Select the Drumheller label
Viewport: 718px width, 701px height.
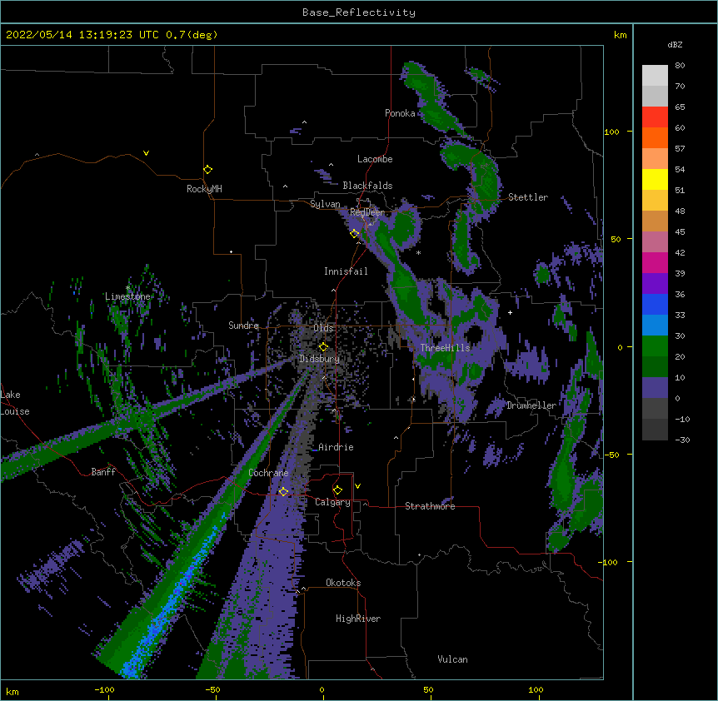531,405
